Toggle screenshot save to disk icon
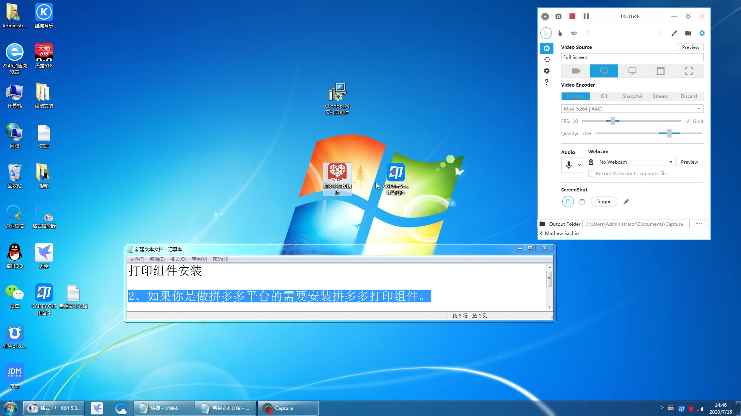The image size is (741, 416). coord(568,201)
